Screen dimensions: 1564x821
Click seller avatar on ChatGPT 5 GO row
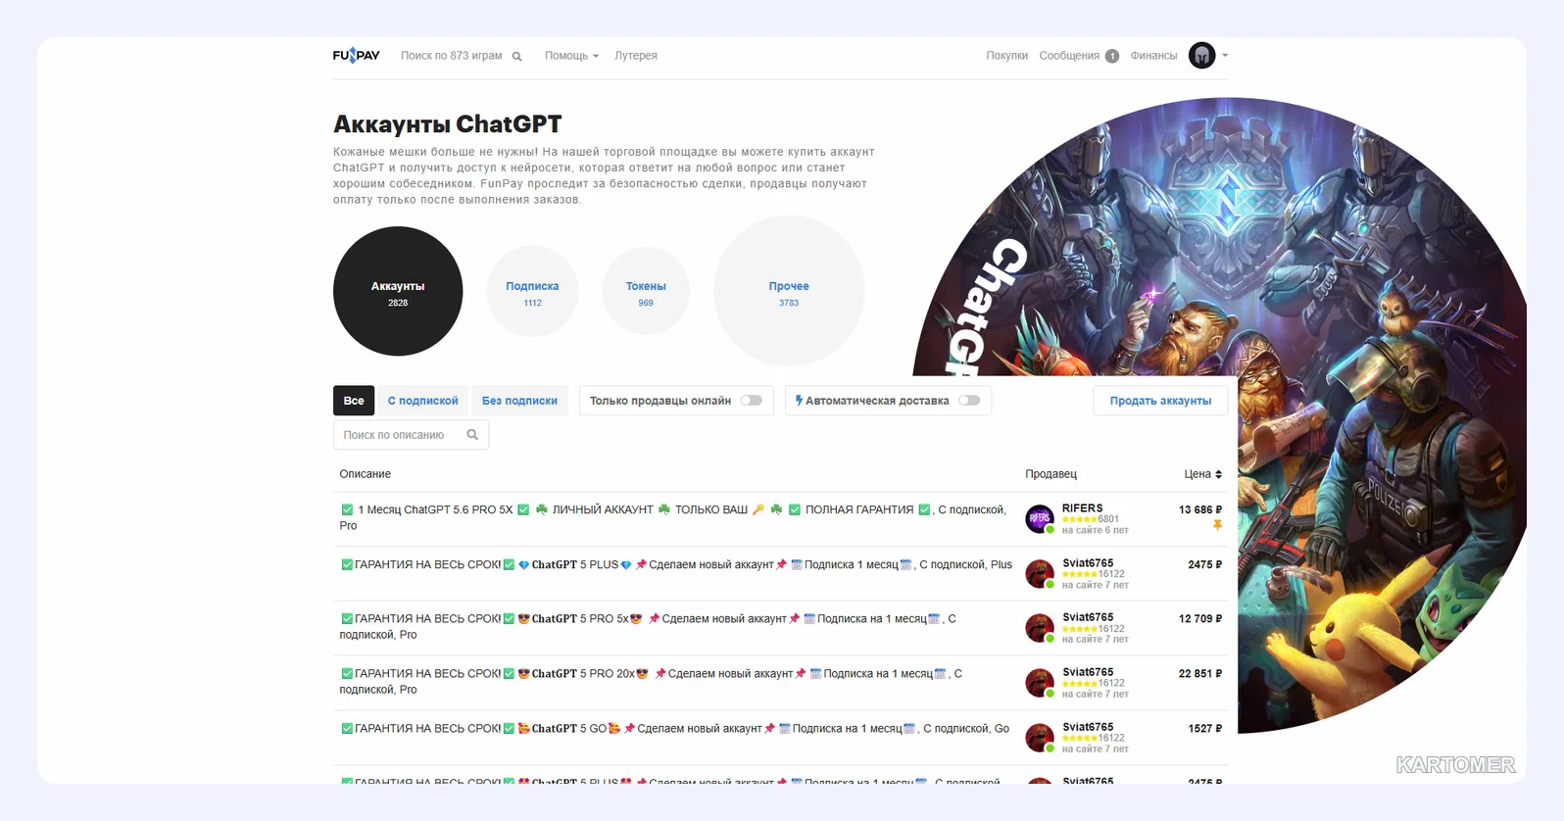[x=1039, y=738]
